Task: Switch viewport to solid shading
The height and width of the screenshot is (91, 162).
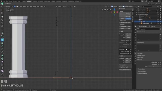Action: [x=124, y=6]
